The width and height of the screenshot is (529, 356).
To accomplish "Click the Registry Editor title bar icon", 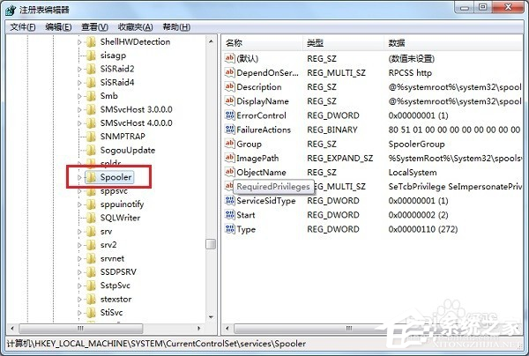I will coord(10,9).
